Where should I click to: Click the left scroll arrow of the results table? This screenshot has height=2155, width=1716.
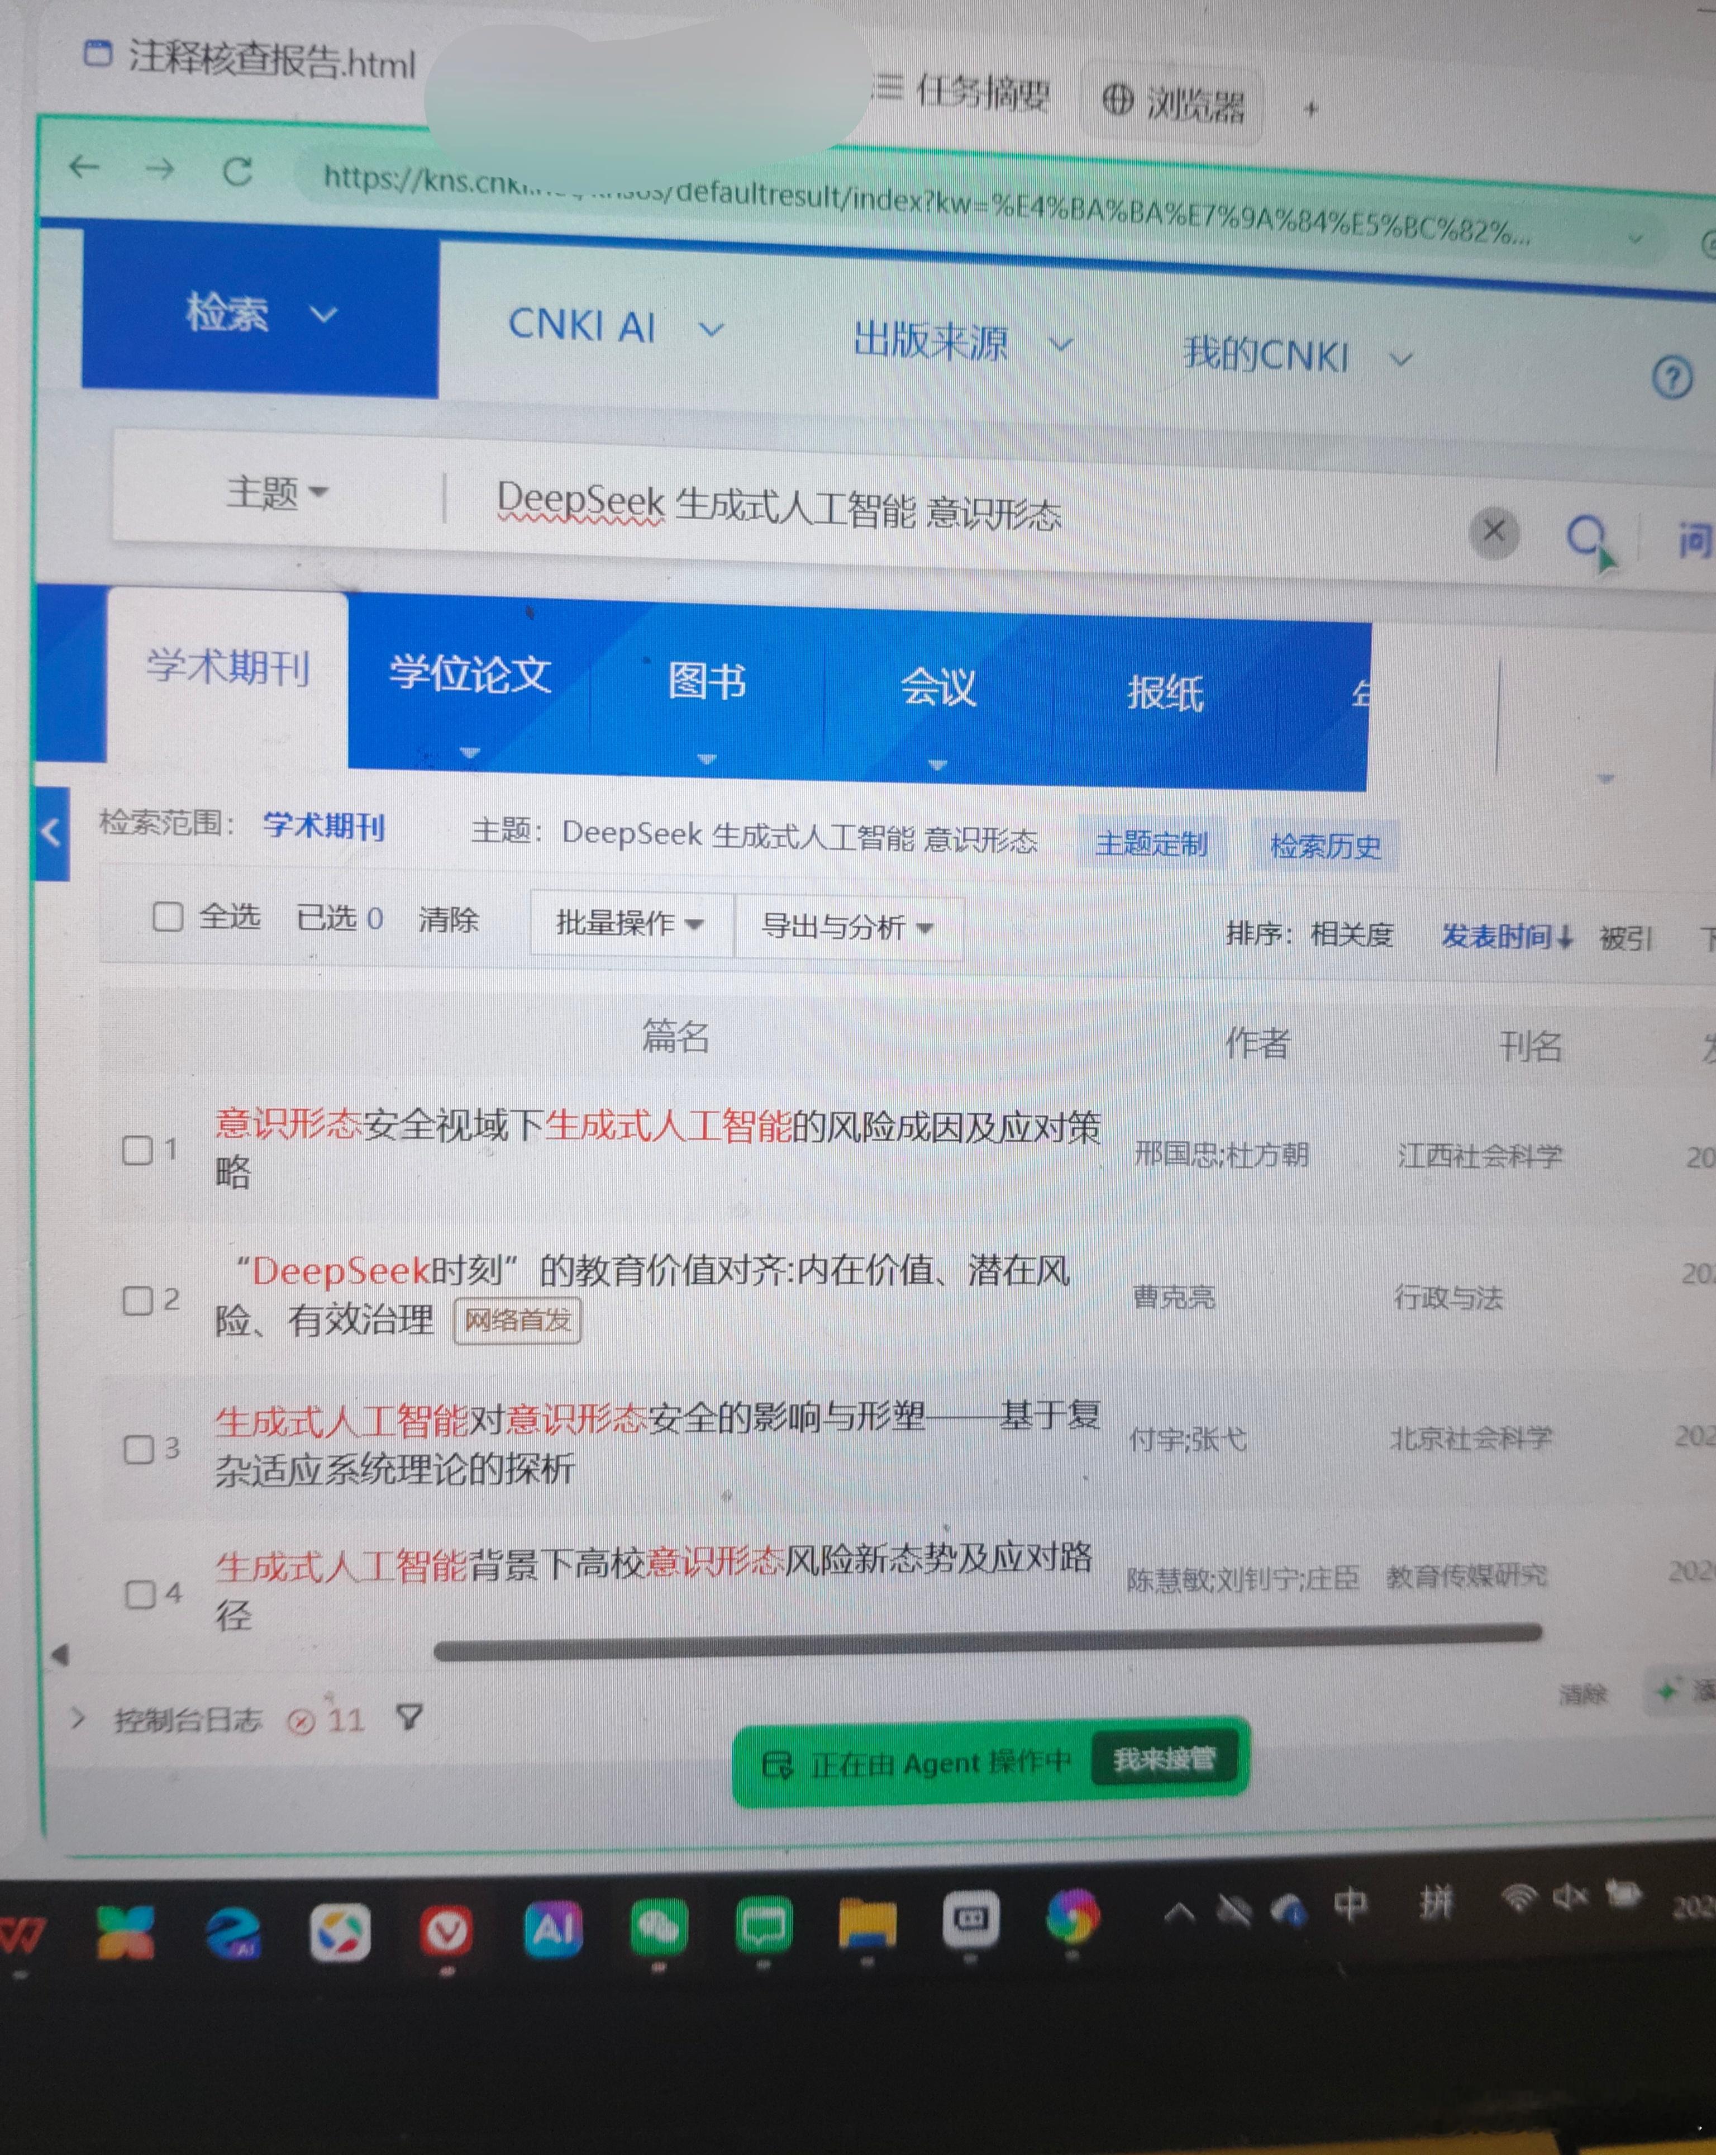60,1655
